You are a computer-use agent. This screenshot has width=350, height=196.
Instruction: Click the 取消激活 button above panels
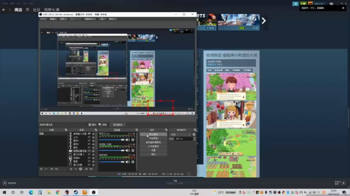[x=118, y=125]
